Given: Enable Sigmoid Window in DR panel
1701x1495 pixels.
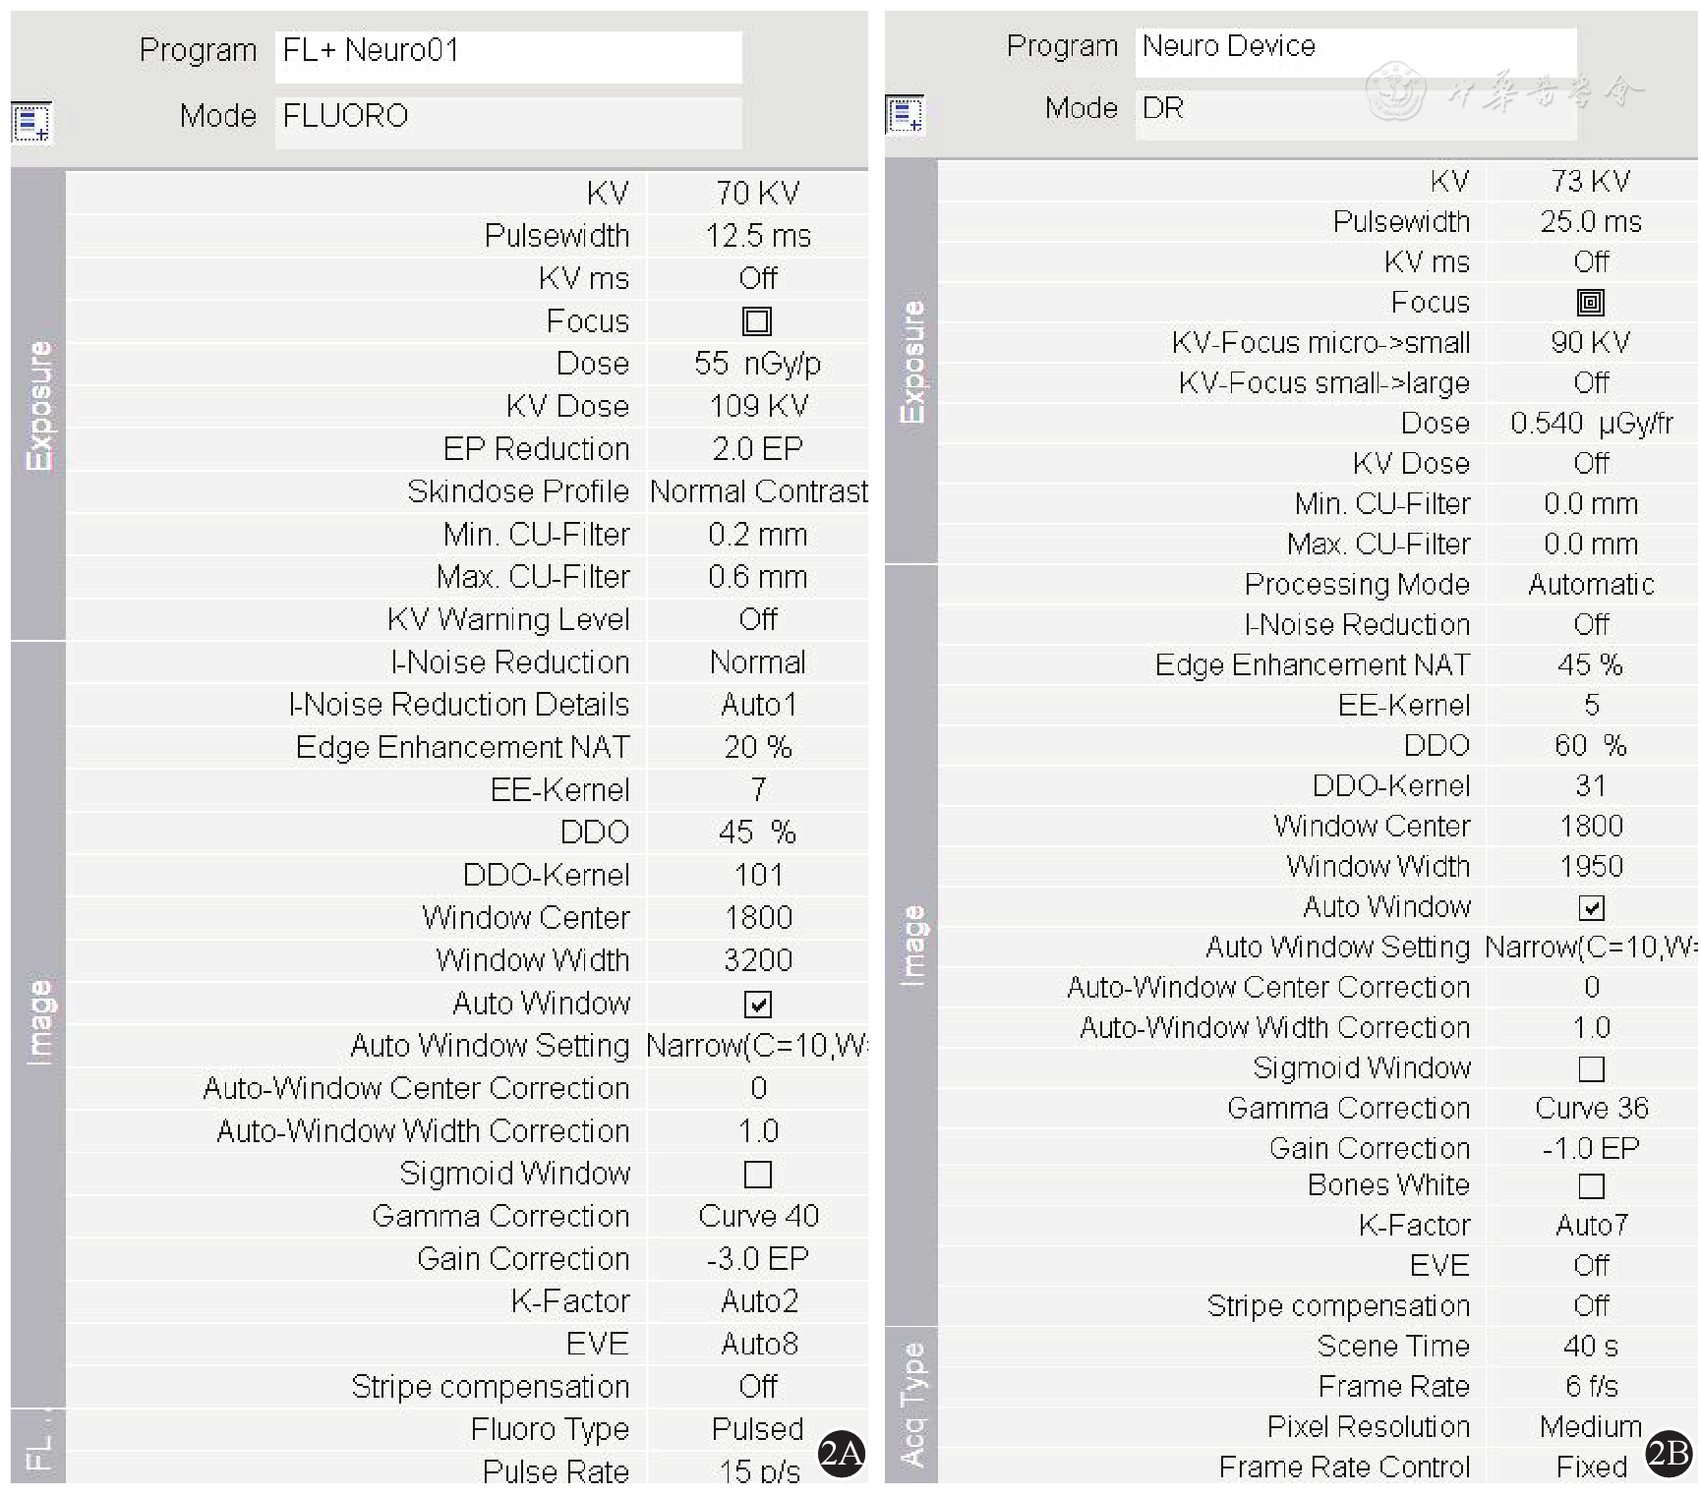Looking at the screenshot, I should (1591, 1068).
